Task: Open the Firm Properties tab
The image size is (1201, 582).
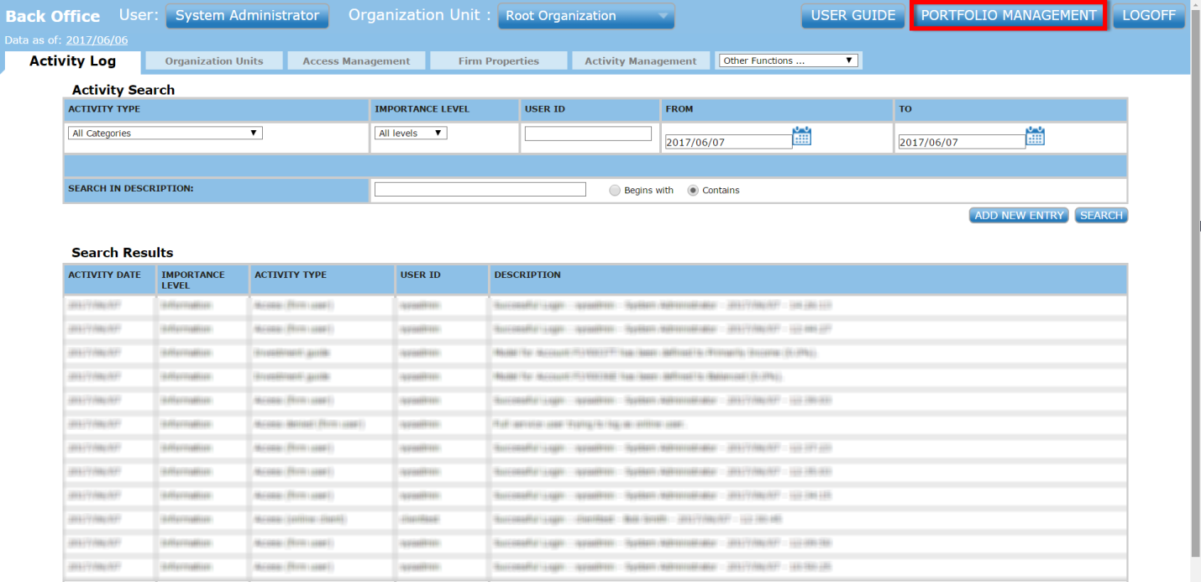Action: 498,60
